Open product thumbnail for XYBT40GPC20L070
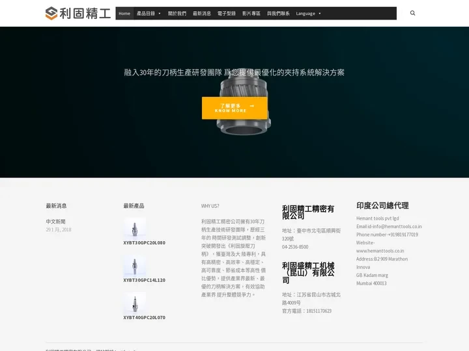469x351 pixels. tap(135, 302)
